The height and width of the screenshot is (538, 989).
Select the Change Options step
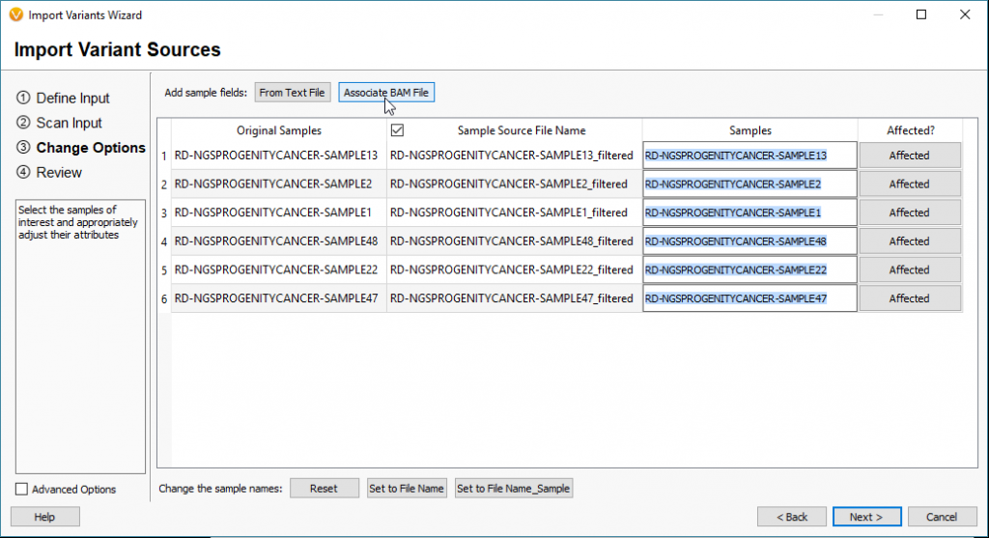pyautogui.click(x=81, y=148)
